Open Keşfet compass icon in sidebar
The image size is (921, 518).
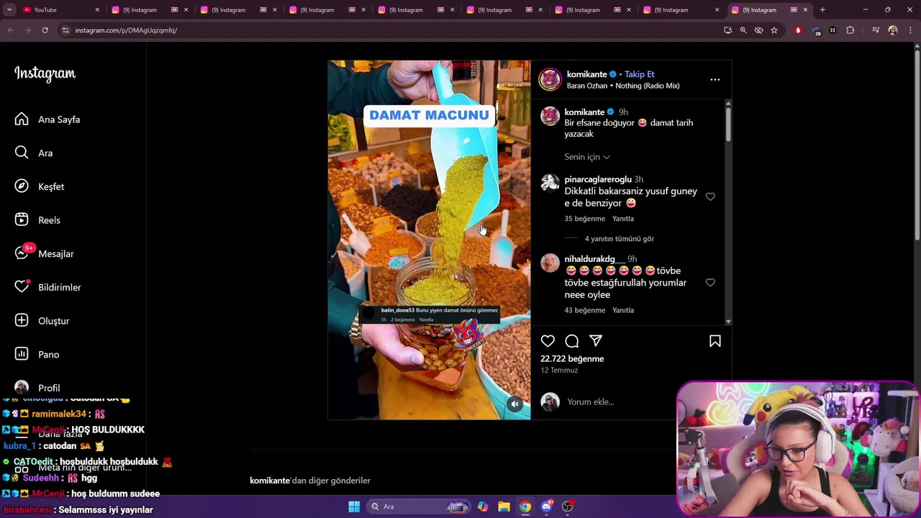(22, 186)
